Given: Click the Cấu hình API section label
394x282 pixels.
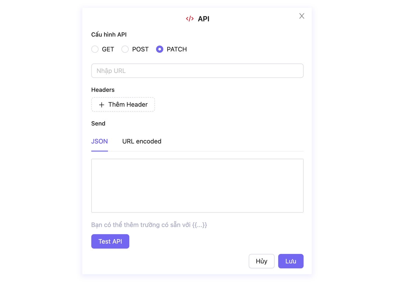Looking at the screenshot, I should pyautogui.click(x=109, y=35).
